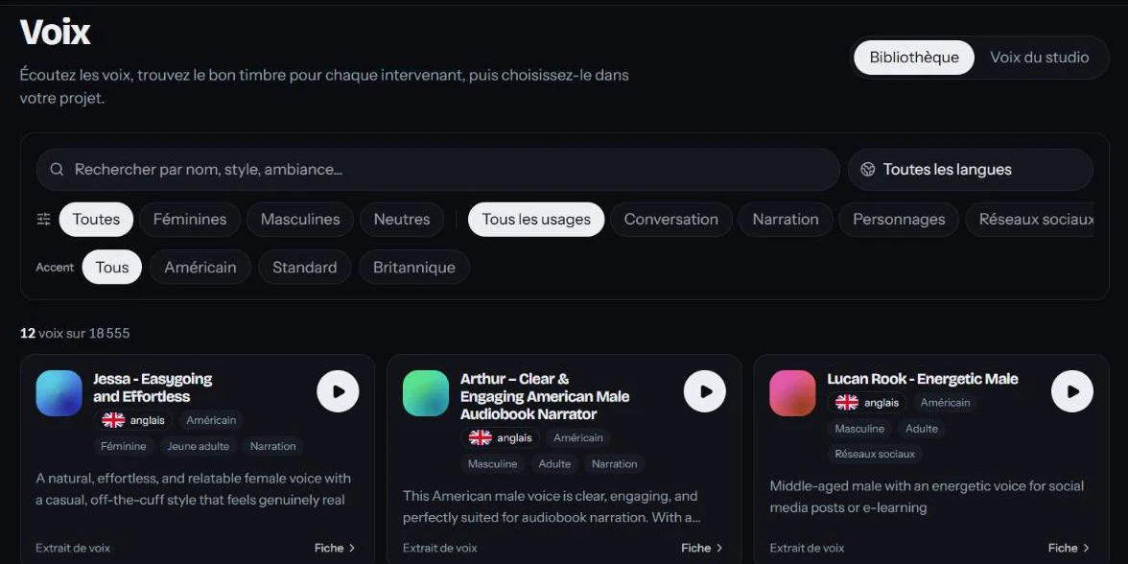Play the Lucan Rook voice sample
Screen dimensions: 1128x564
(x=1072, y=391)
